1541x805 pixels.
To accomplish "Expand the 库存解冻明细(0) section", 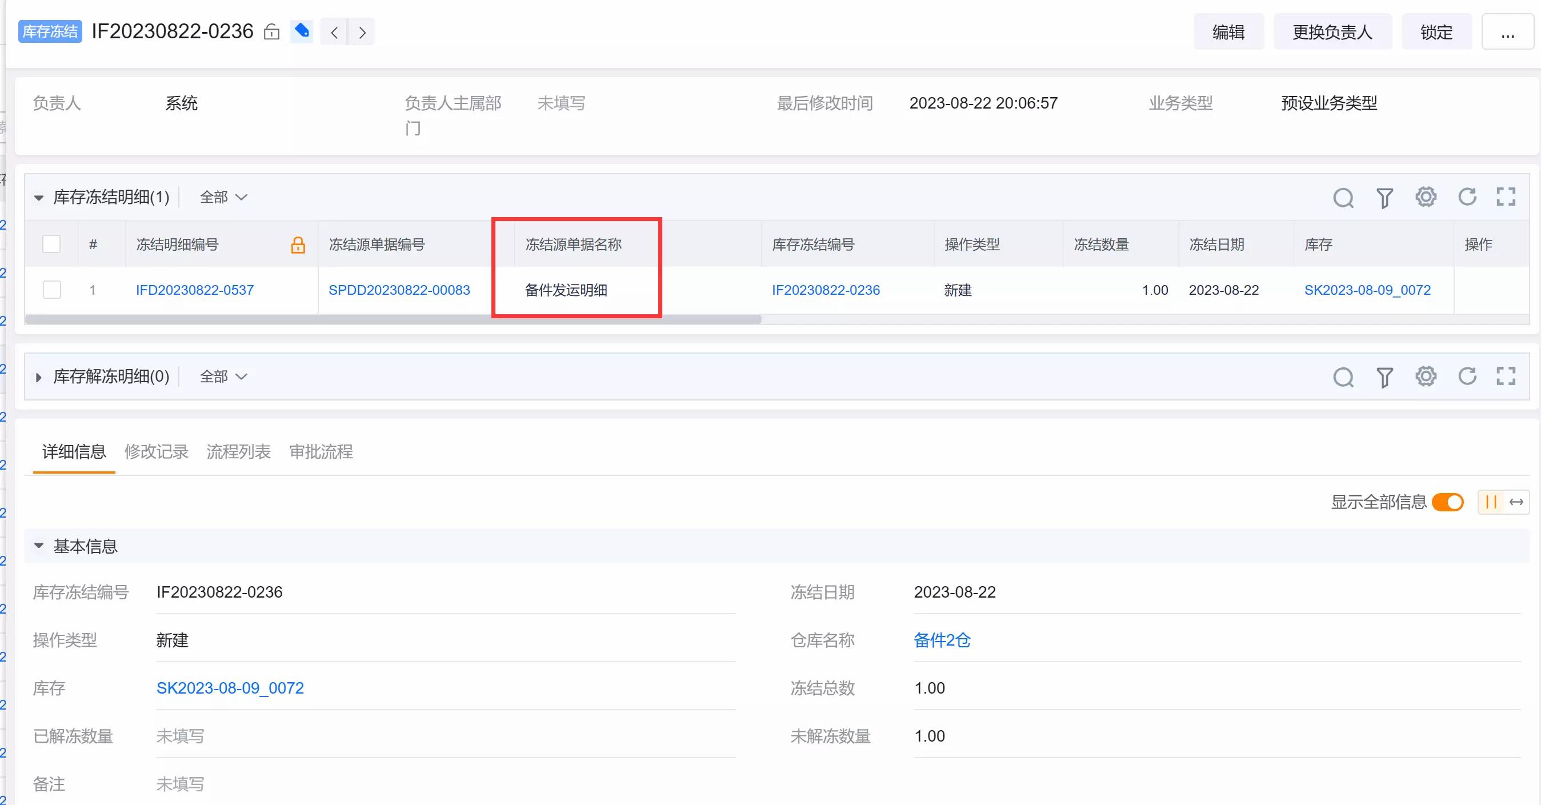I will tap(39, 377).
